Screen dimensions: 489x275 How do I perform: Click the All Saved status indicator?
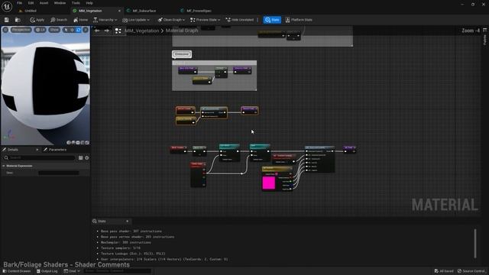(x=444, y=271)
